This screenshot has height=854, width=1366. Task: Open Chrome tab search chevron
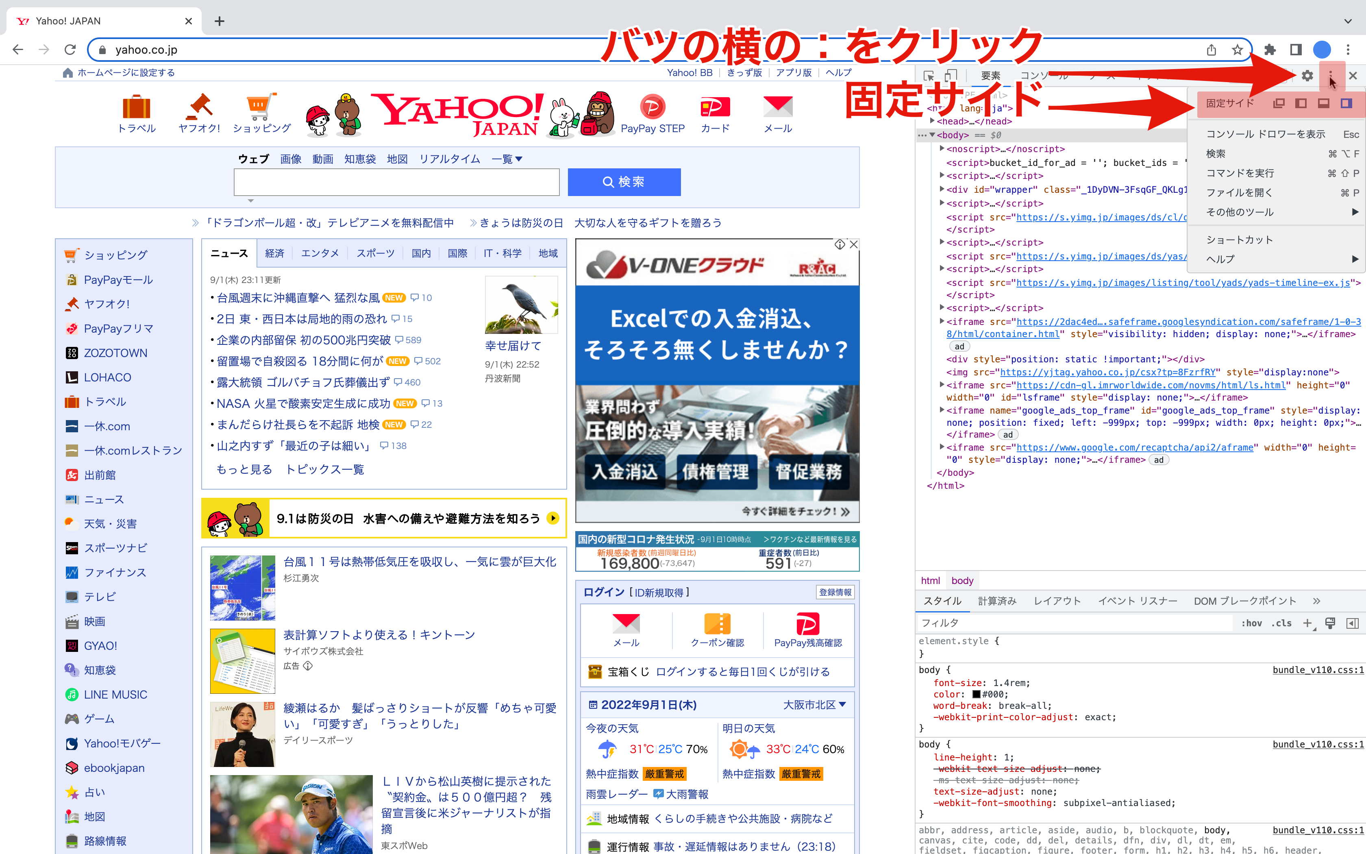(x=1348, y=21)
